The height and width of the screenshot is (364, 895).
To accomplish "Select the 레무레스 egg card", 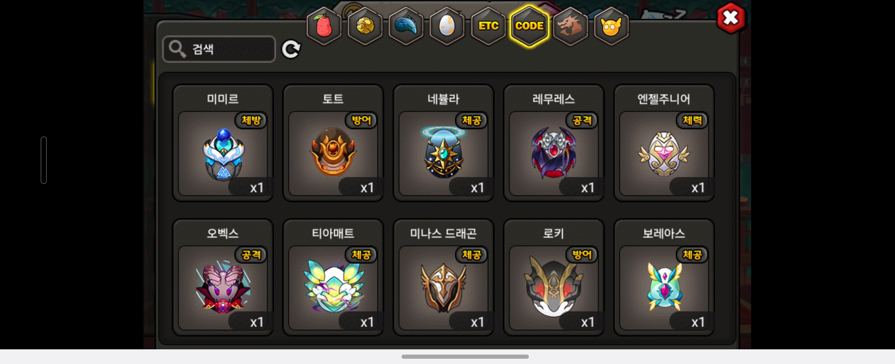I will 554,143.
